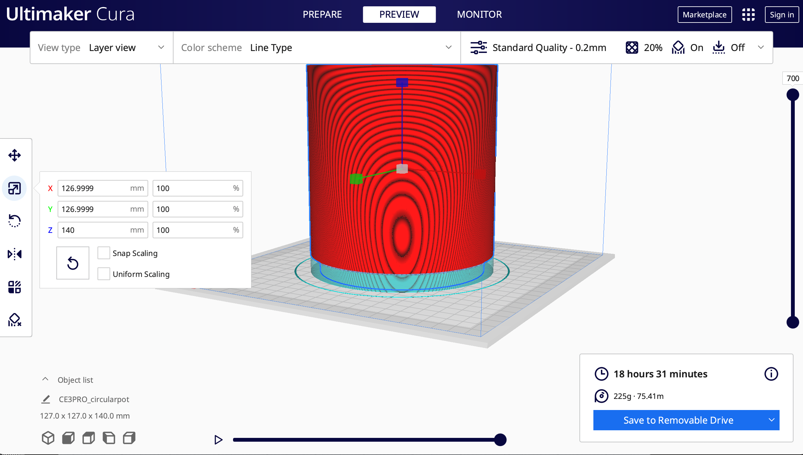Click Save to Removable Drive button
Screen dimensions: 803x455
pos(678,420)
